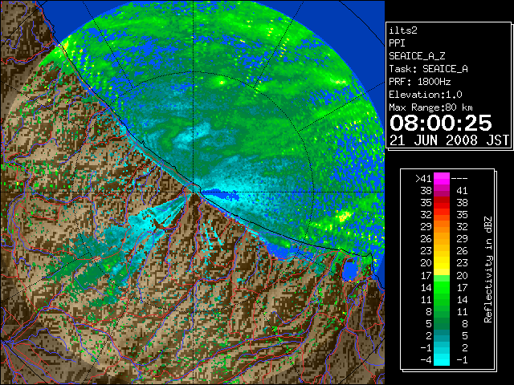Select the 'ilts2' site label

(403, 30)
